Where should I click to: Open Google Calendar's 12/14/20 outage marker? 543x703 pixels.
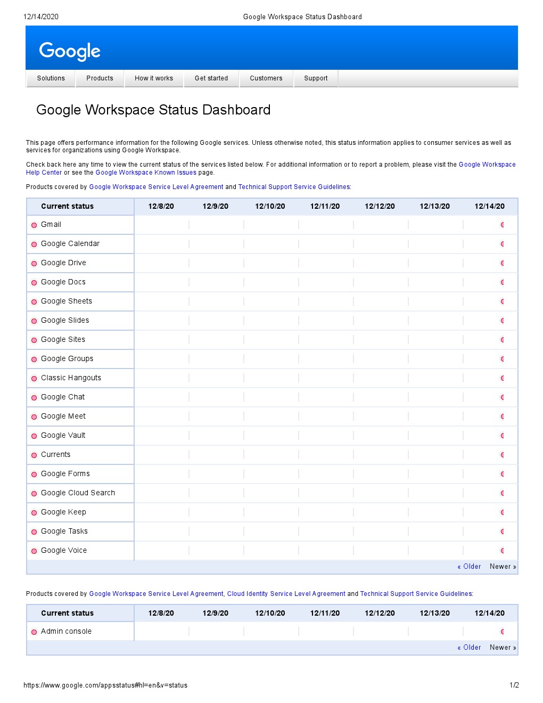(503, 244)
